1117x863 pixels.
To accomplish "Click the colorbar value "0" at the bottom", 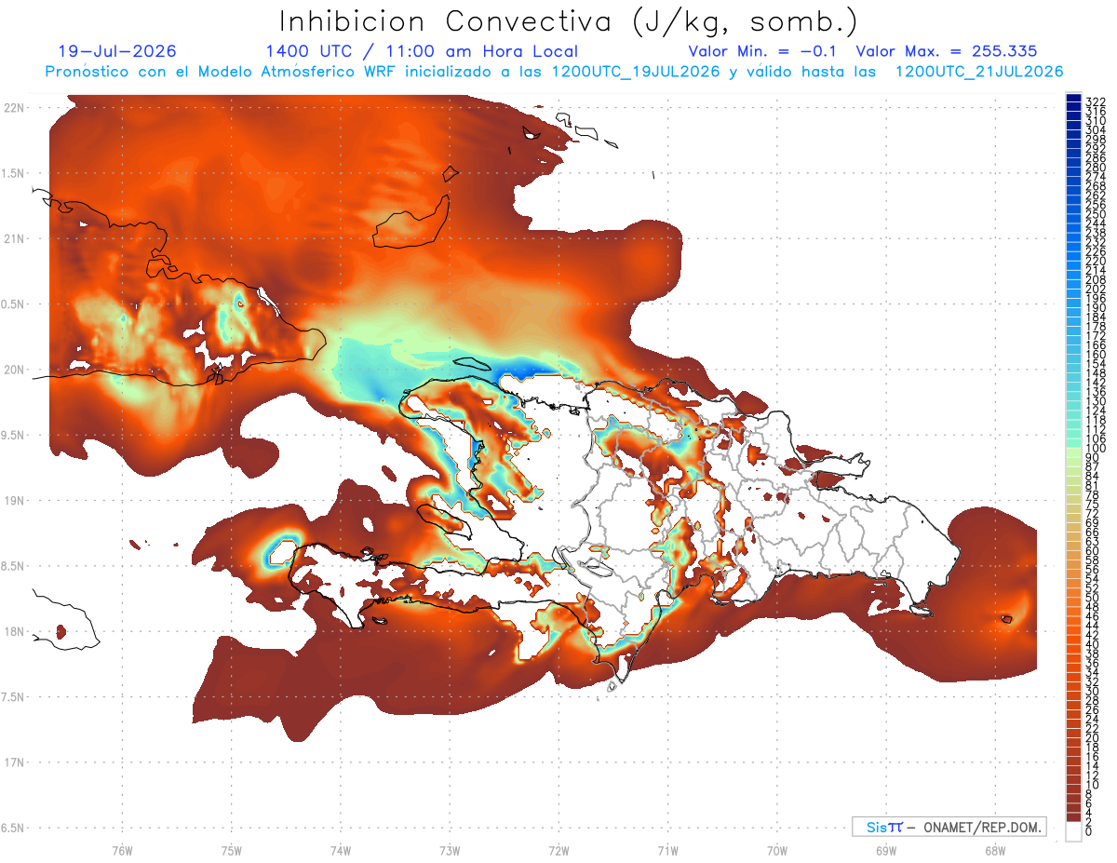I will (x=1088, y=833).
